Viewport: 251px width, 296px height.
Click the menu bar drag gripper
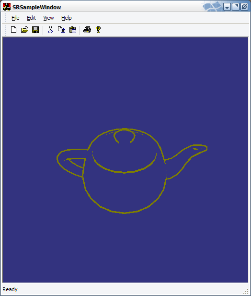[5, 18]
